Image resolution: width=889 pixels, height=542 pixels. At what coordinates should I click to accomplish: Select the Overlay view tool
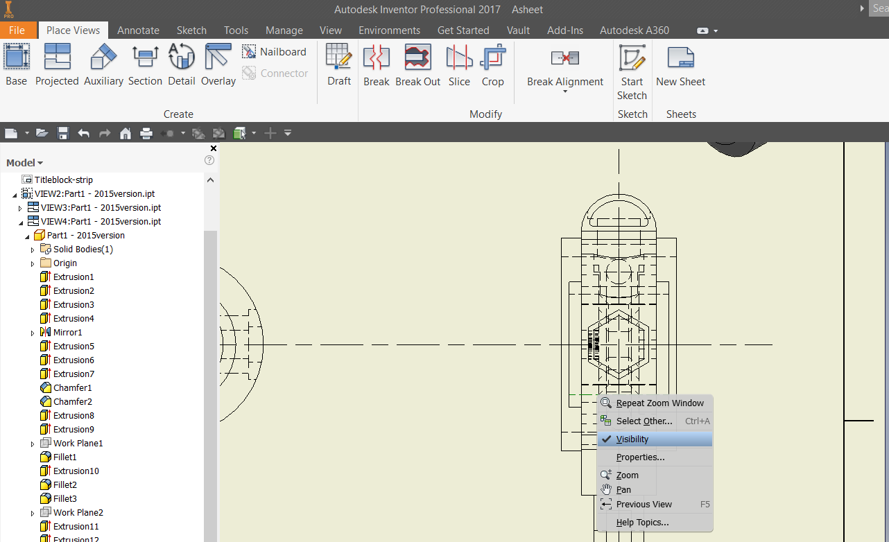click(x=218, y=65)
